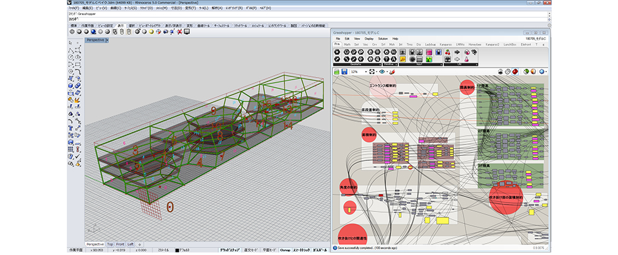Click the black layer color swatch in status bar

(x=177, y=251)
